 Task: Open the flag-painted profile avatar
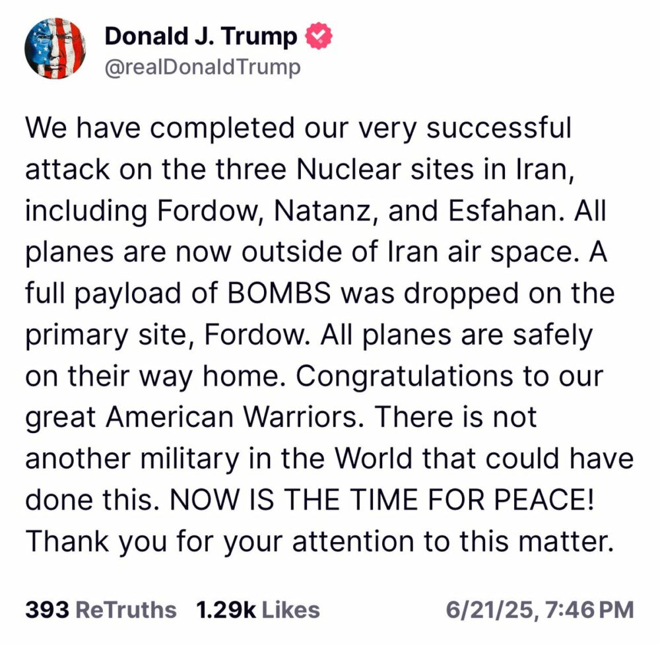55,49
